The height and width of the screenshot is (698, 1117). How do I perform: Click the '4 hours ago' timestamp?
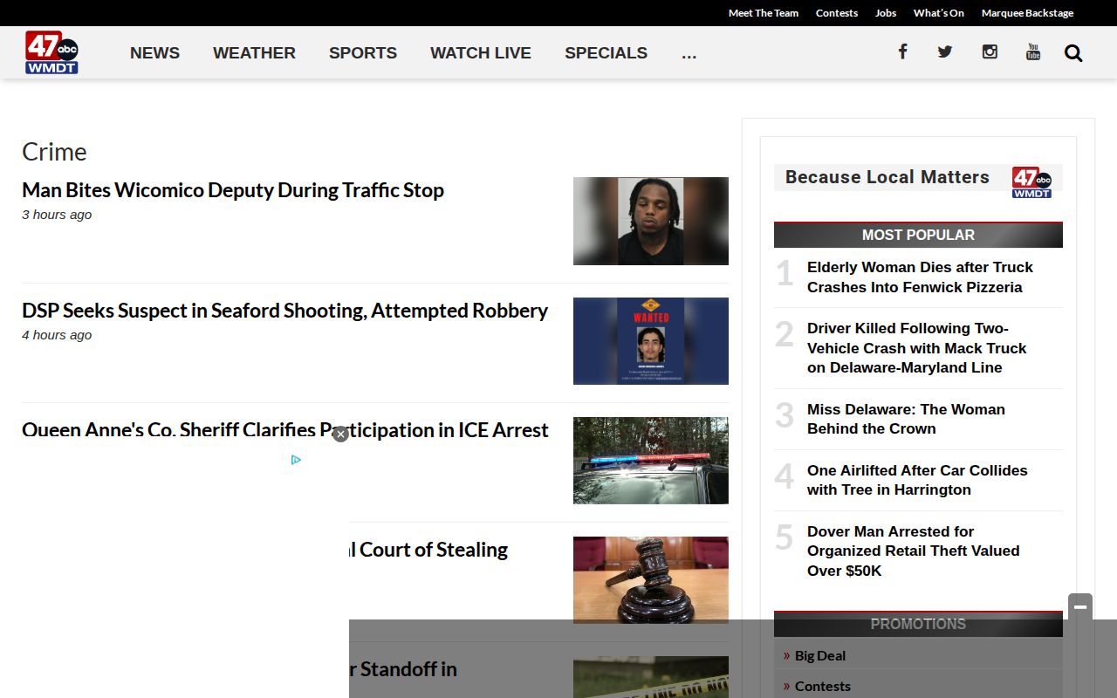[x=57, y=335]
